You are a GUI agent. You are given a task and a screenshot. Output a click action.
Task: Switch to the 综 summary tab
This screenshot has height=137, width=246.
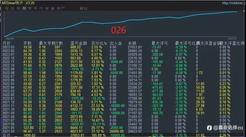click(7, 8)
